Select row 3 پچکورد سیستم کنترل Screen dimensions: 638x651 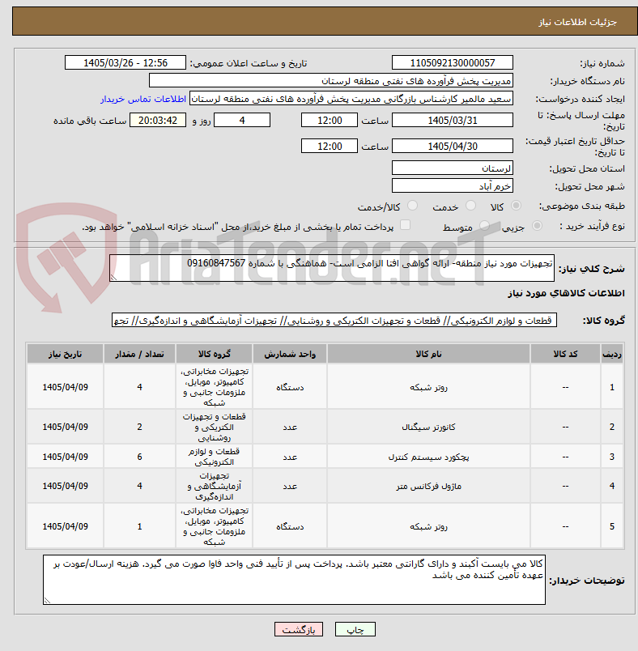pos(325,457)
